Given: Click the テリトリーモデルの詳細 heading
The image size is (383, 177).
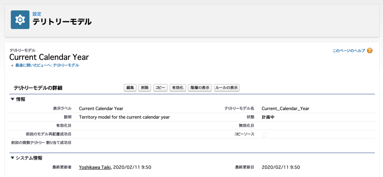Looking at the screenshot, I should [x=38, y=88].
